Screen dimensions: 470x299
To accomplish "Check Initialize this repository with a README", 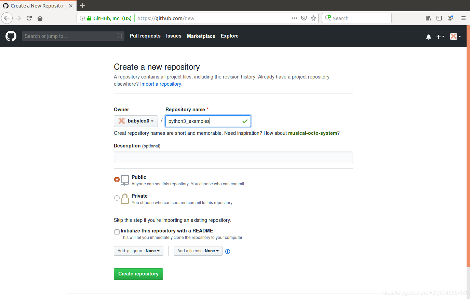I will click(117, 232).
